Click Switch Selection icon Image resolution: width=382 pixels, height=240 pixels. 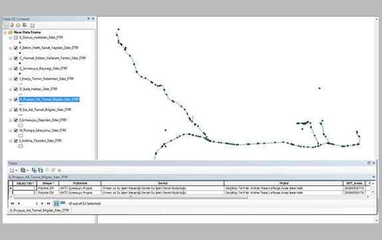pyautogui.click(x=41, y=170)
